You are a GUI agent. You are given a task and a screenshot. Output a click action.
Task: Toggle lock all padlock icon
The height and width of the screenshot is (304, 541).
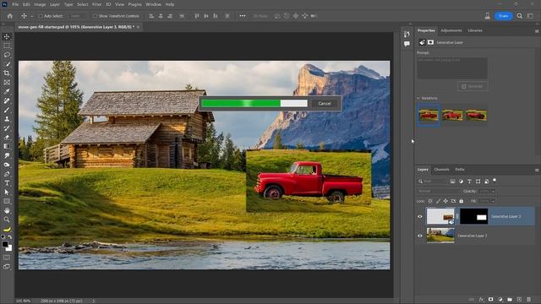[462, 201]
